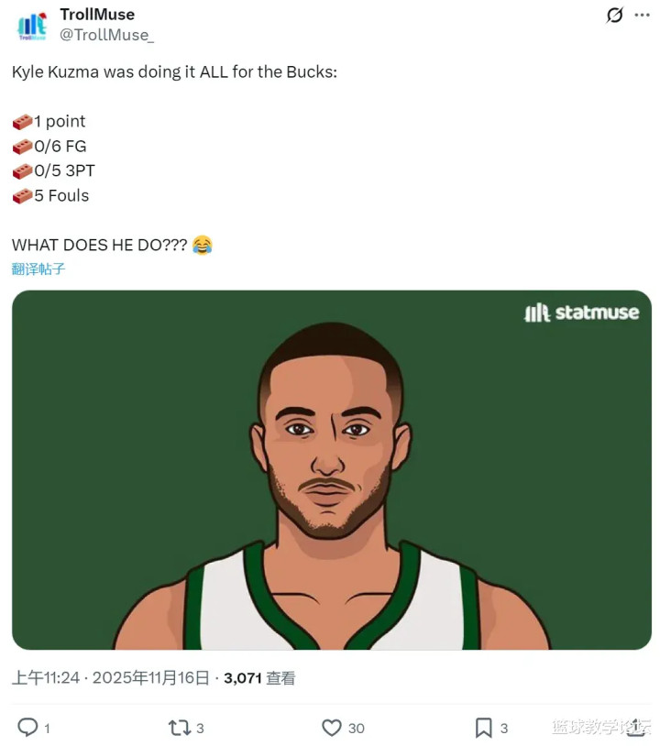Click the like count showing 30
Viewport: 660px width, 746px height.
(x=356, y=728)
